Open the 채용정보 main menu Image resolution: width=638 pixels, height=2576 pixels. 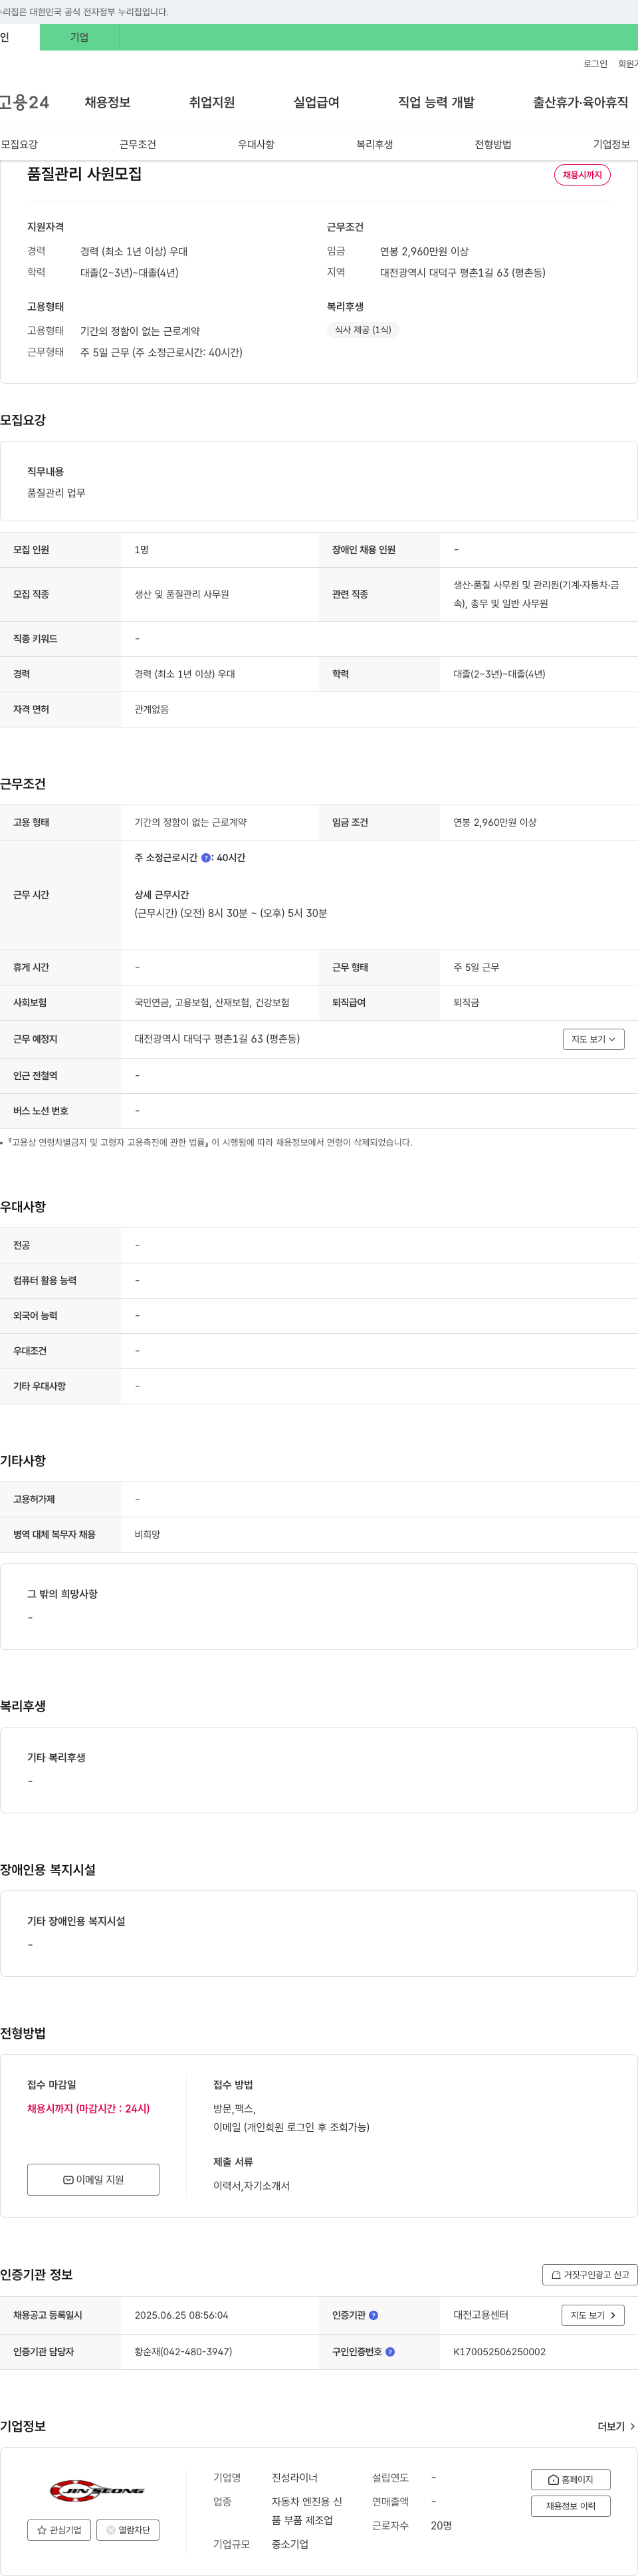pyautogui.click(x=107, y=102)
